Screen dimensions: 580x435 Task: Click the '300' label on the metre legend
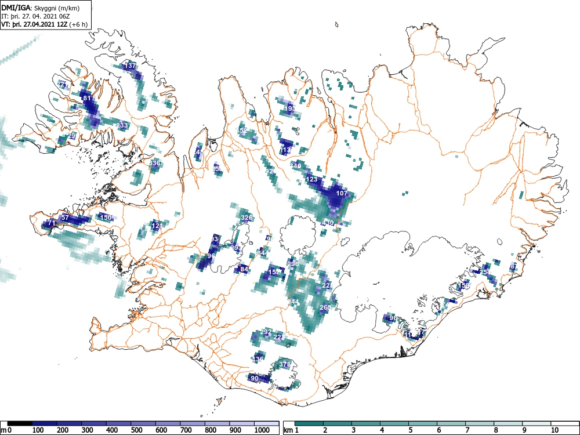[88, 430]
